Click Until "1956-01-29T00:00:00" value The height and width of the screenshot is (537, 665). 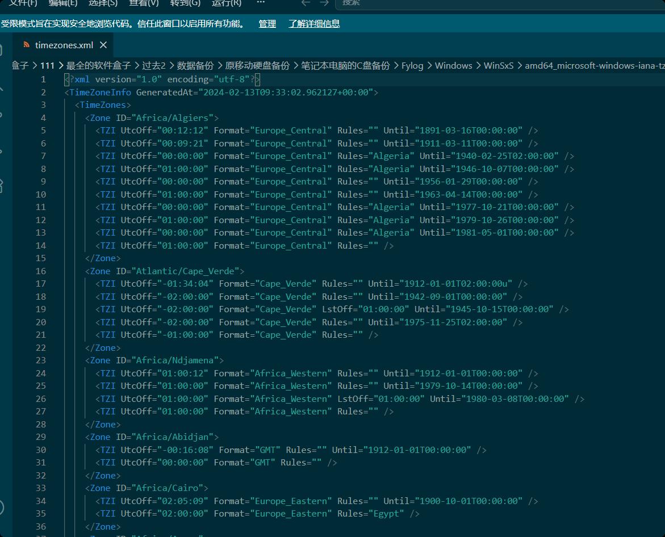coord(469,182)
